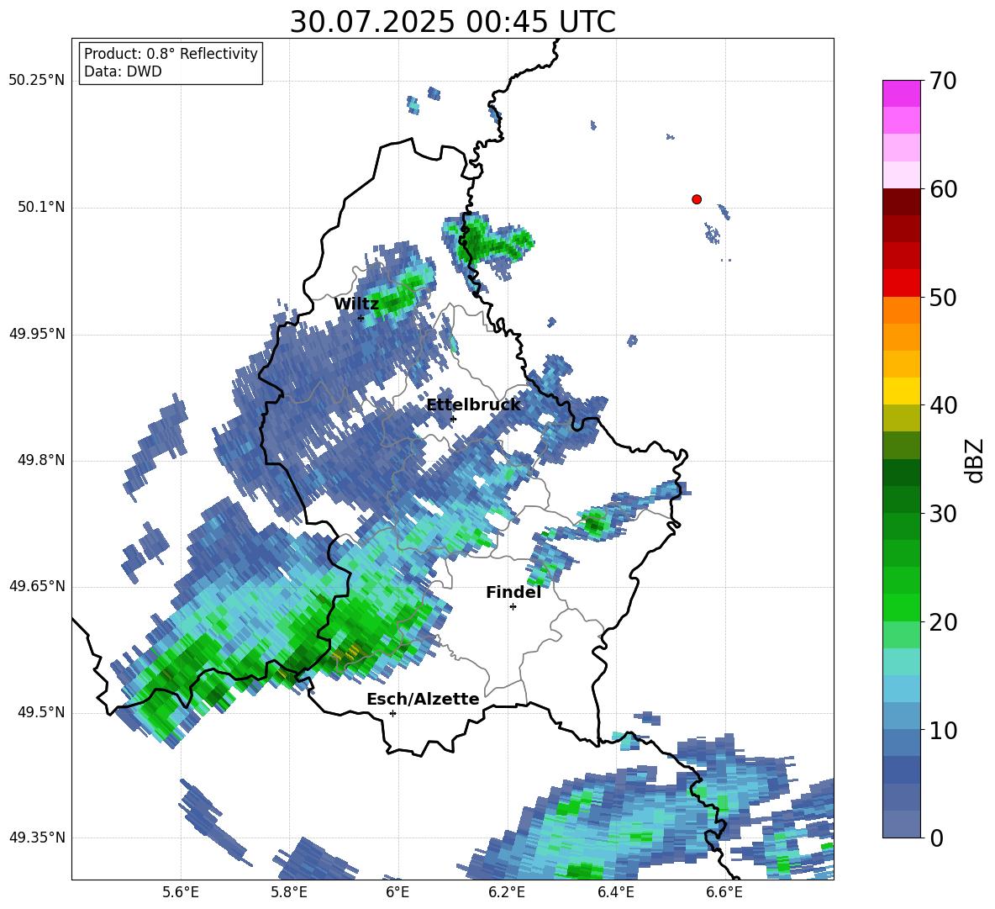The image size is (995, 909).
Task: Click the 6°E longitude label
Action: point(397,892)
